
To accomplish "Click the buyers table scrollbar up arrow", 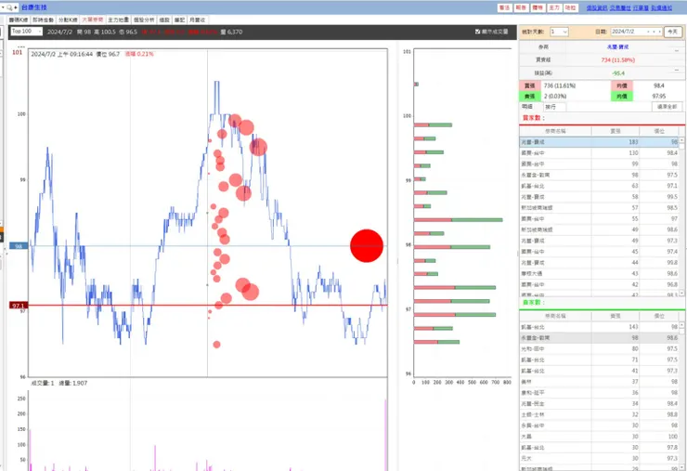I will click(x=681, y=140).
